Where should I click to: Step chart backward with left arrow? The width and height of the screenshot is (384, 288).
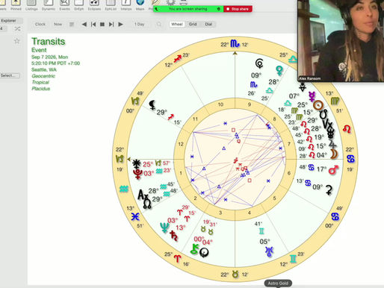84,25
